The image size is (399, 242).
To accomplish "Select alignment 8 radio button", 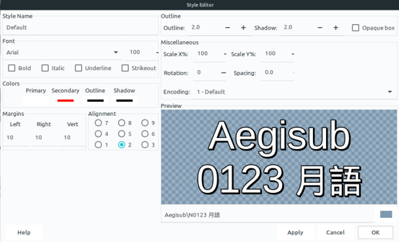I will (x=121, y=123).
